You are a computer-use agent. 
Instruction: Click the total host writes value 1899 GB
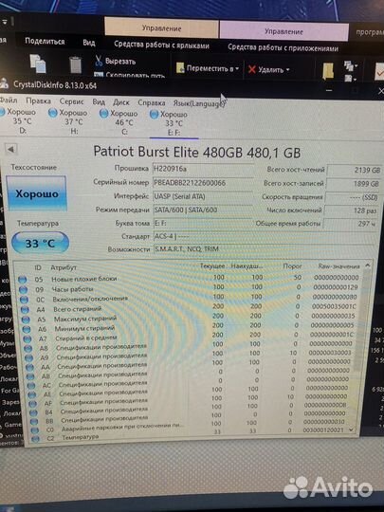click(354, 184)
